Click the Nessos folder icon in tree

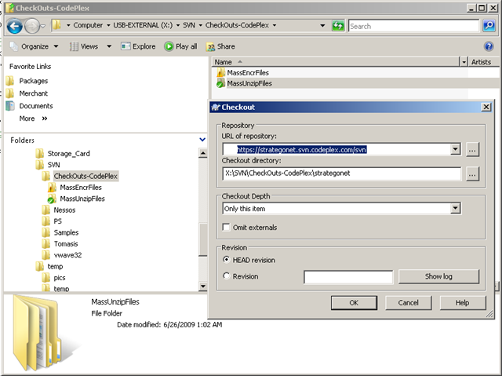click(x=45, y=210)
